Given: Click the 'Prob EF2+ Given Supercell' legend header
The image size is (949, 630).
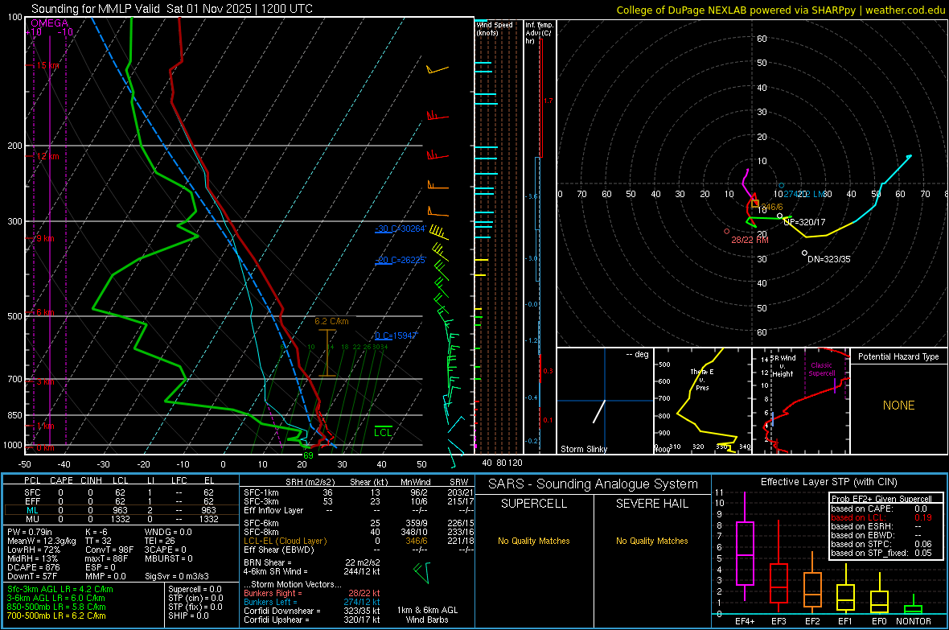Looking at the screenshot, I should (x=881, y=499).
